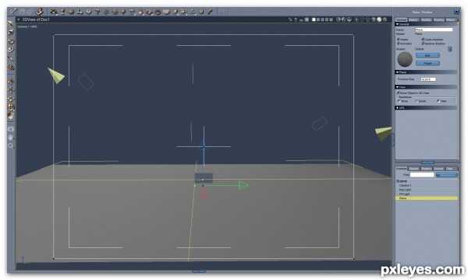Choose the hand pan tool

tap(11, 138)
